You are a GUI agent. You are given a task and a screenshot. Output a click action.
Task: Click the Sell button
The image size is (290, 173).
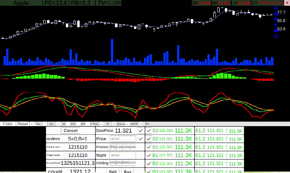(112, 171)
